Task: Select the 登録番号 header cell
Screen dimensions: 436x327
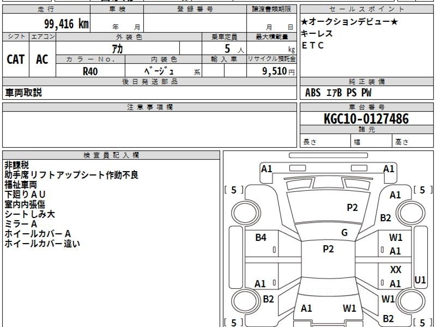Action: [x=195, y=9]
